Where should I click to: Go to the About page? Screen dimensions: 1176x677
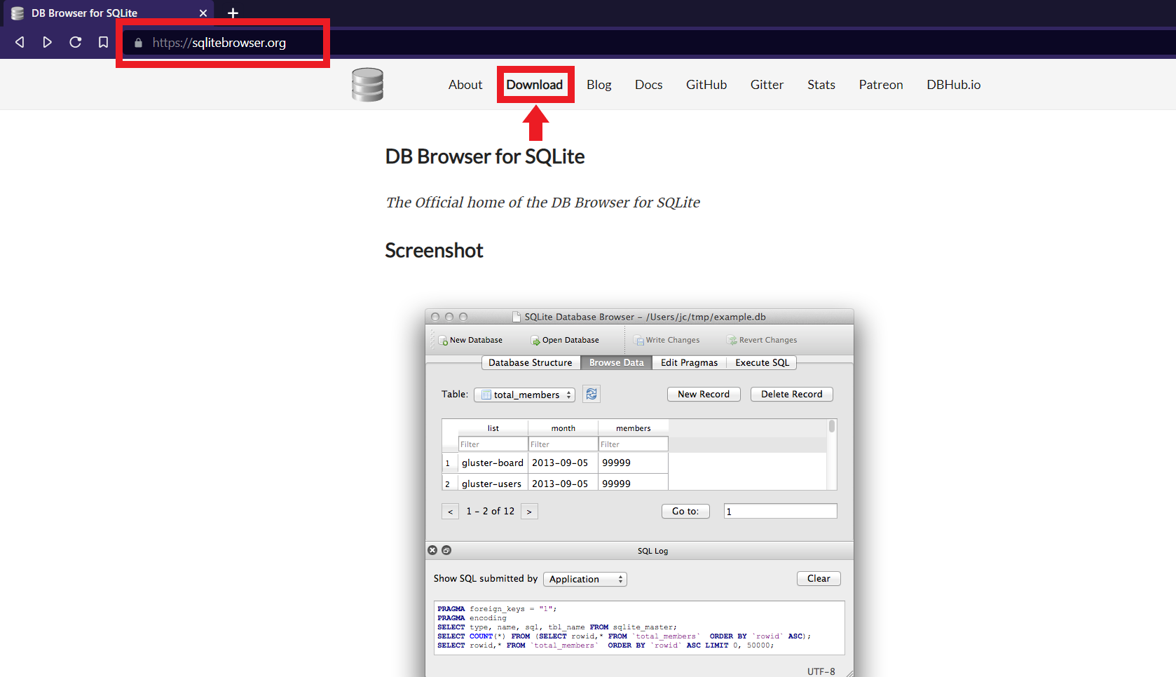click(465, 85)
